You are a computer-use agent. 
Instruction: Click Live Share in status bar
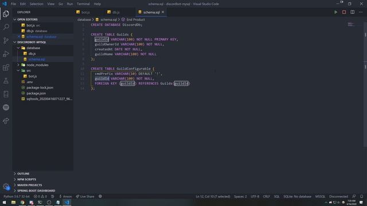tap(85, 196)
